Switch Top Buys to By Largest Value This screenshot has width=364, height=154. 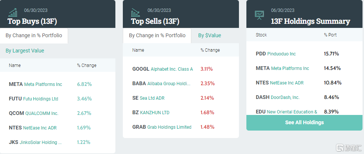(25, 51)
